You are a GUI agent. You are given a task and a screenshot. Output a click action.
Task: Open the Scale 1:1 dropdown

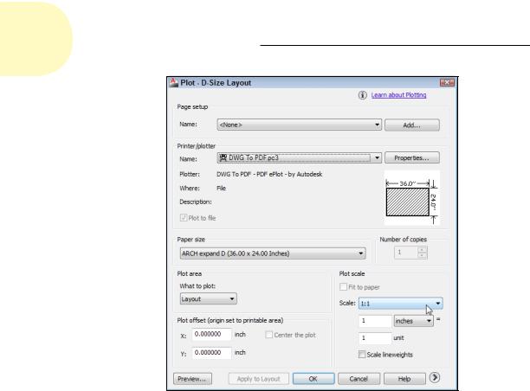[401, 304]
